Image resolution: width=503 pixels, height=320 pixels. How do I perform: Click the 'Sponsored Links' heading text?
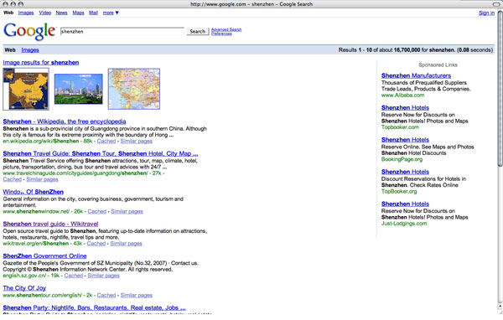(x=438, y=65)
